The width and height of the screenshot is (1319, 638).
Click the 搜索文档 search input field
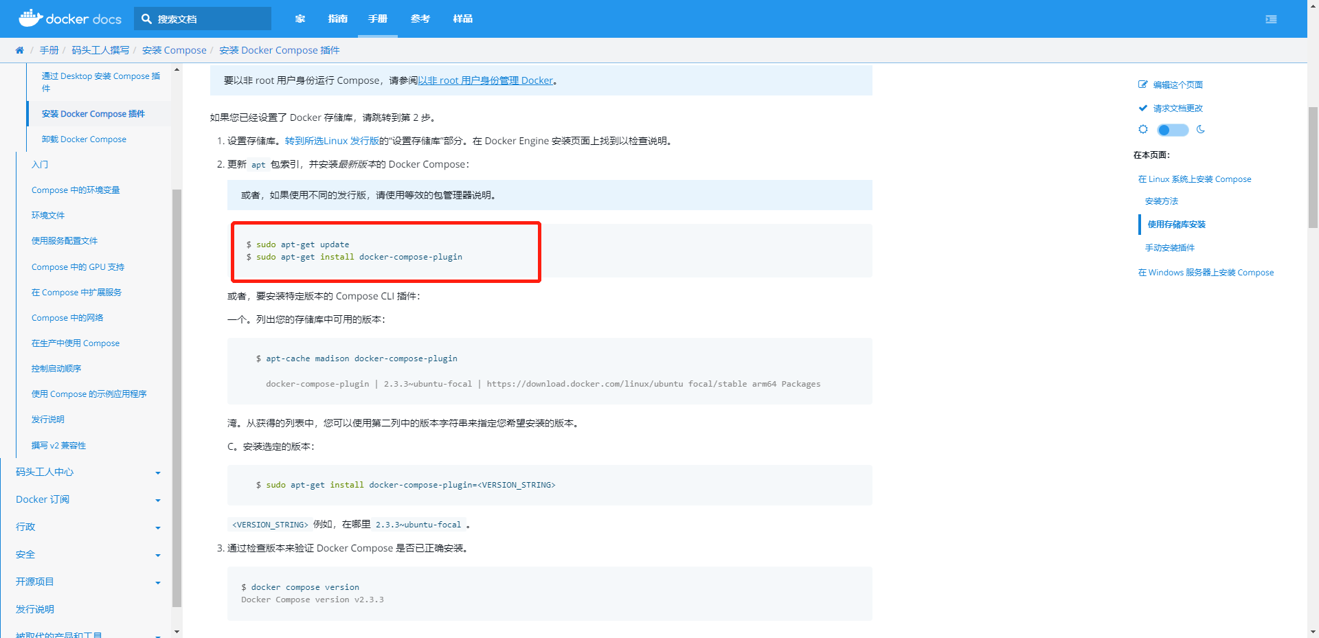pos(210,19)
